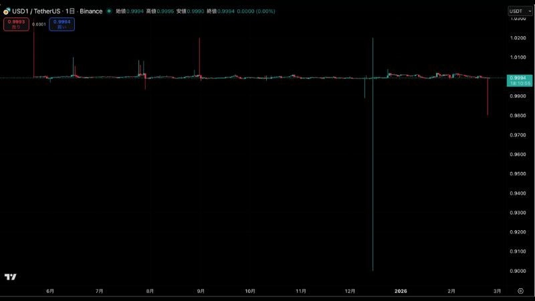The width and height of the screenshot is (535, 301).
Task: Click the 0.9500 price axis label
Action: (x=518, y=174)
